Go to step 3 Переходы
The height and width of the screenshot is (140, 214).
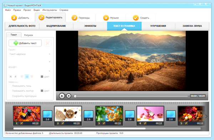tap(81, 18)
